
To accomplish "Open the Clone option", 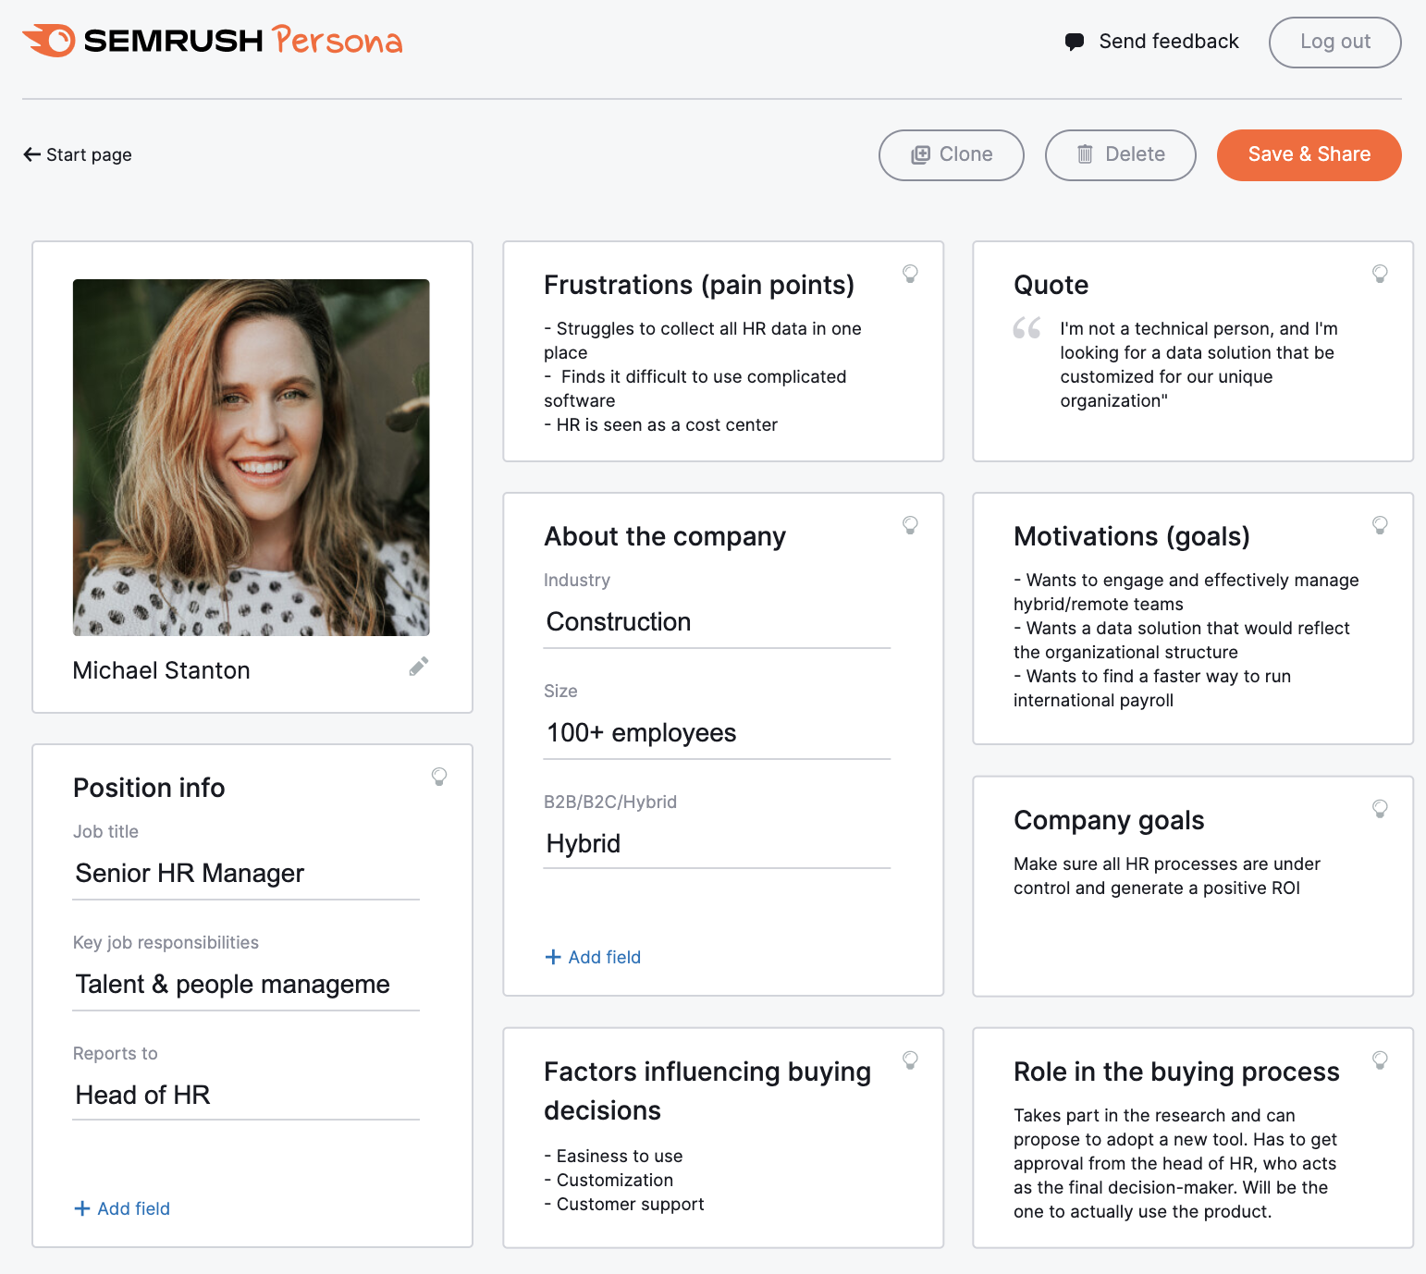I will (x=951, y=154).
